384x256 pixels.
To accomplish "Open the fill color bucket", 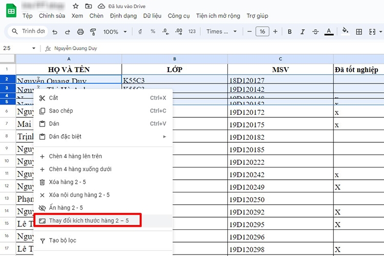I will (345, 31).
